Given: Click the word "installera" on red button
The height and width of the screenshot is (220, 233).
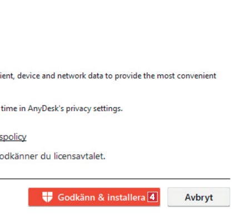Looking at the screenshot, I should pyautogui.click(x=126, y=197).
